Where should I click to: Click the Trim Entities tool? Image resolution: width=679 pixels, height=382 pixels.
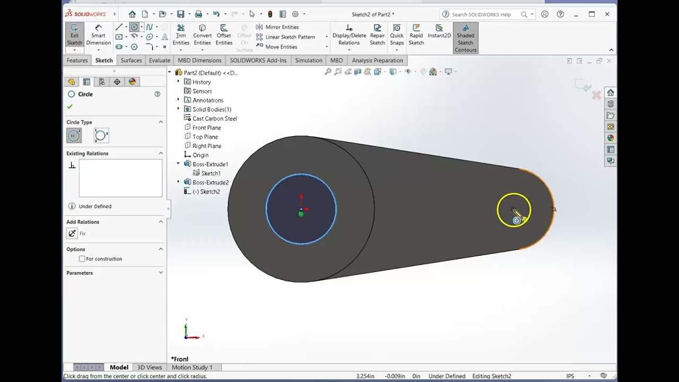tap(181, 35)
